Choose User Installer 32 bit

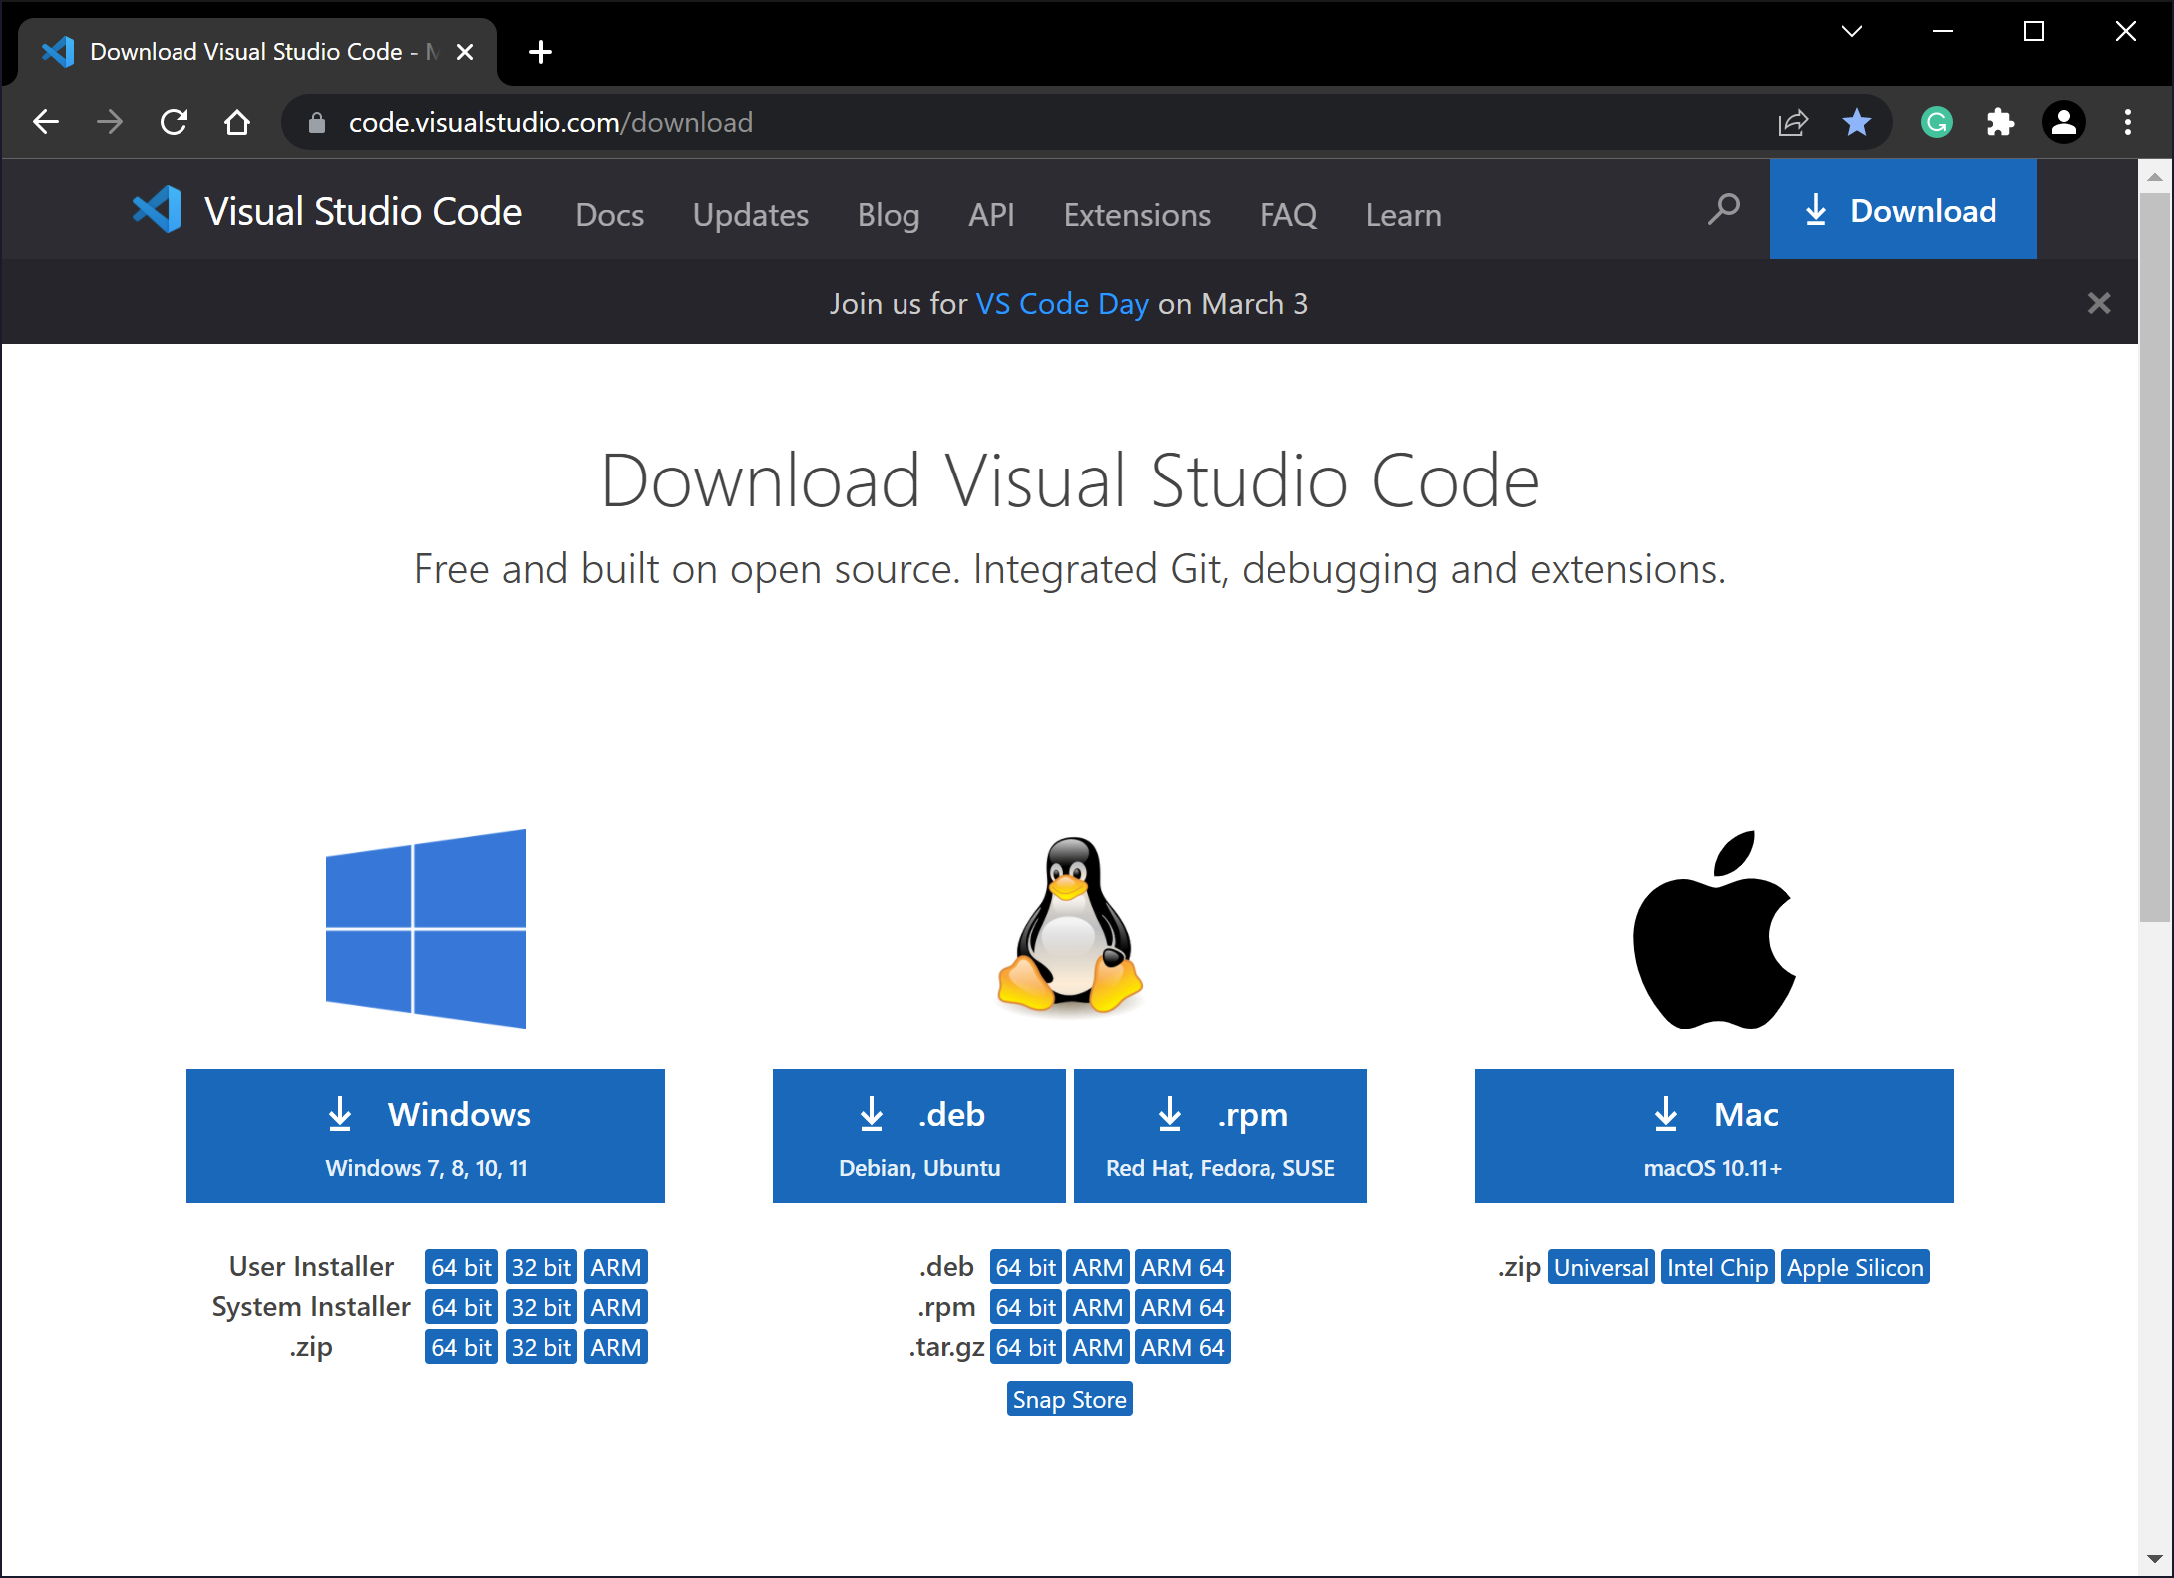[542, 1267]
